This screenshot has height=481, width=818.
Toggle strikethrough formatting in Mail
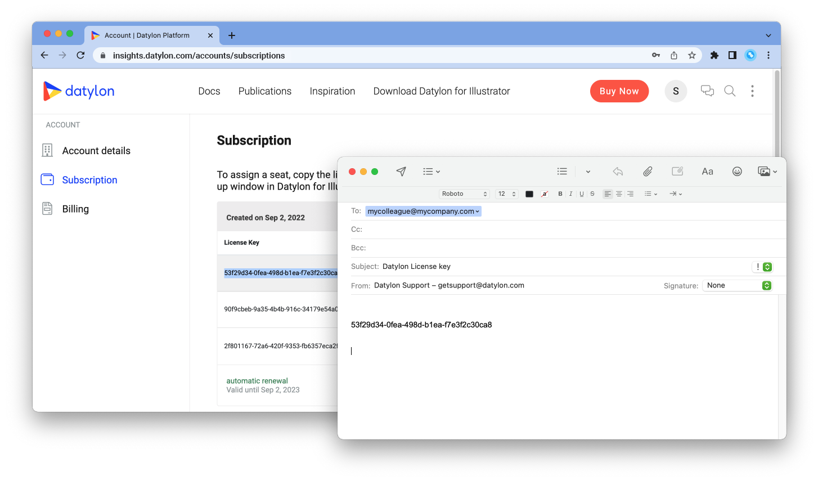coord(592,194)
